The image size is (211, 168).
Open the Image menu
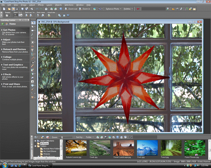point(24,5)
